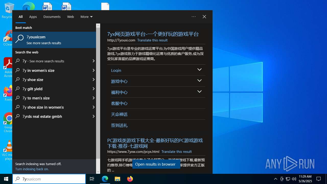Open the Login link

116,70
